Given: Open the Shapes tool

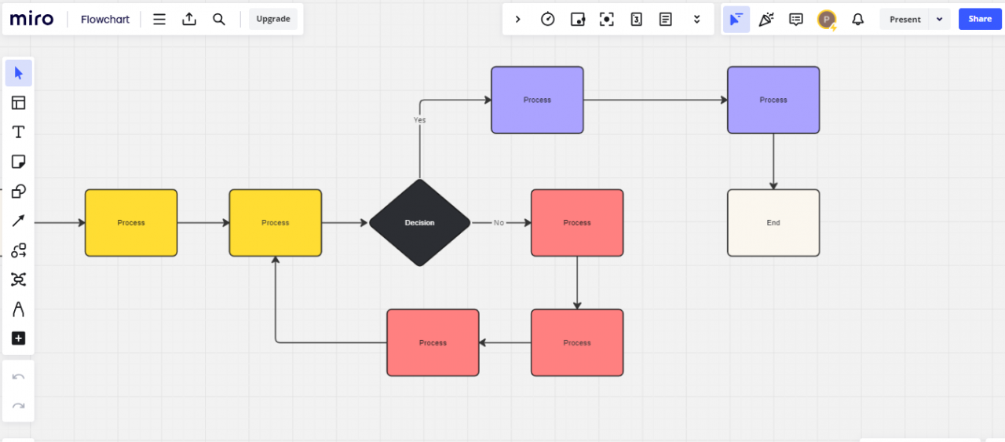Looking at the screenshot, I should [x=19, y=191].
